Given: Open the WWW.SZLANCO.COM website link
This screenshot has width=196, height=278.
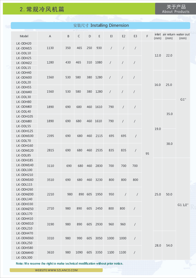Looking at the screenshot, I should click(x=56, y=270).
